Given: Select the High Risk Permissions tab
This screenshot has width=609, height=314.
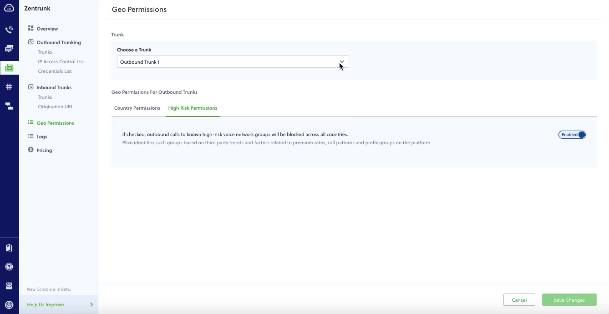Looking at the screenshot, I should pos(193,108).
